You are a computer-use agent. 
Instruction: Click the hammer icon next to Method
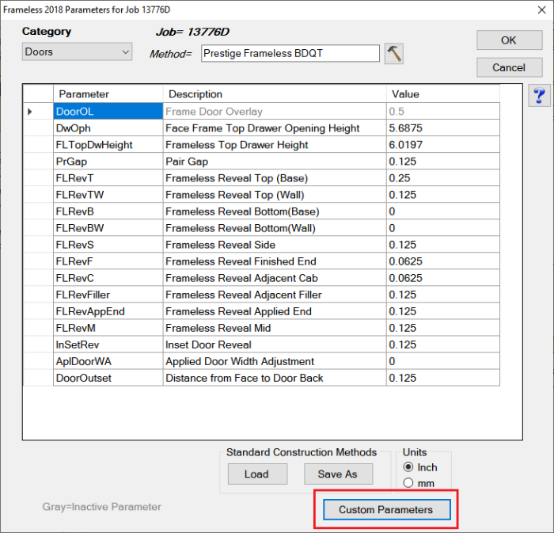(393, 53)
